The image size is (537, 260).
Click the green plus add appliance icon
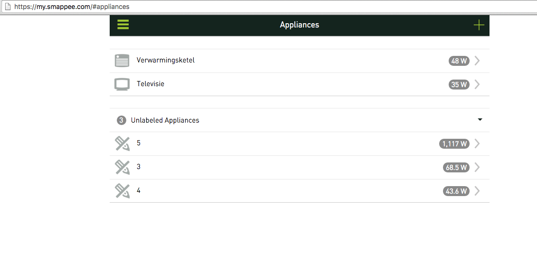click(x=479, y=25)
